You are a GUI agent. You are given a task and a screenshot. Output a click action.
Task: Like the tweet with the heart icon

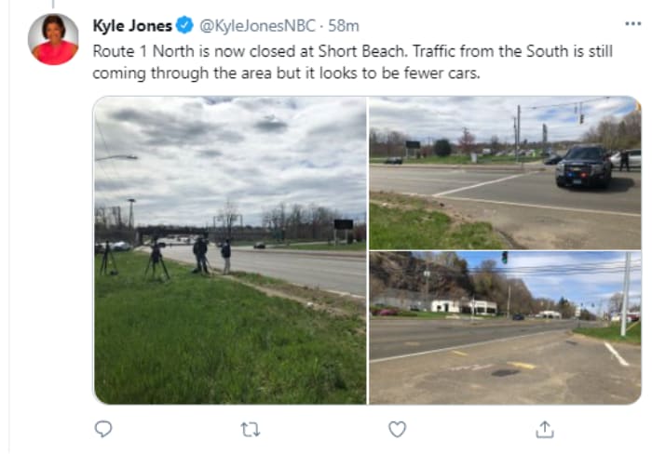click(398, 429)
